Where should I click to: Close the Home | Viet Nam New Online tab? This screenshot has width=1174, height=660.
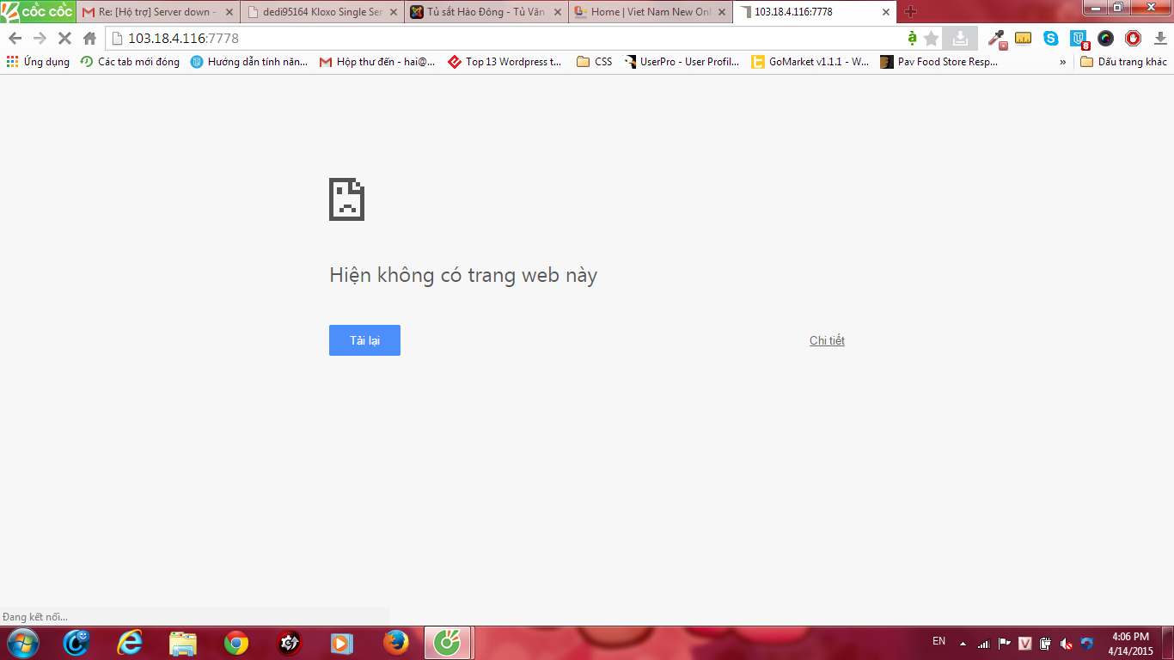coord(721,12)
